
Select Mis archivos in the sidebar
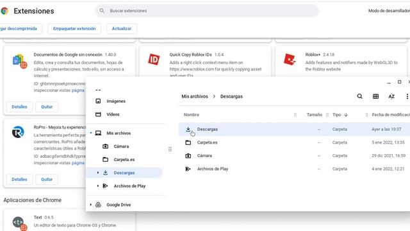tap(119, 133)
